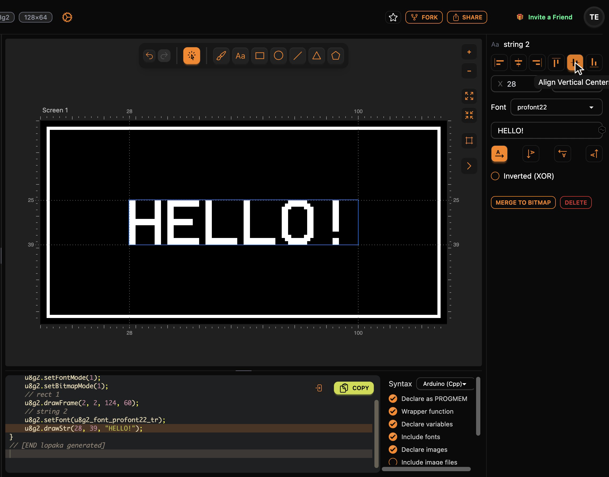The image size is (609, 477).
Task: Select the circle shape tool
Action: pyautogui.click(x=278, y=56)
